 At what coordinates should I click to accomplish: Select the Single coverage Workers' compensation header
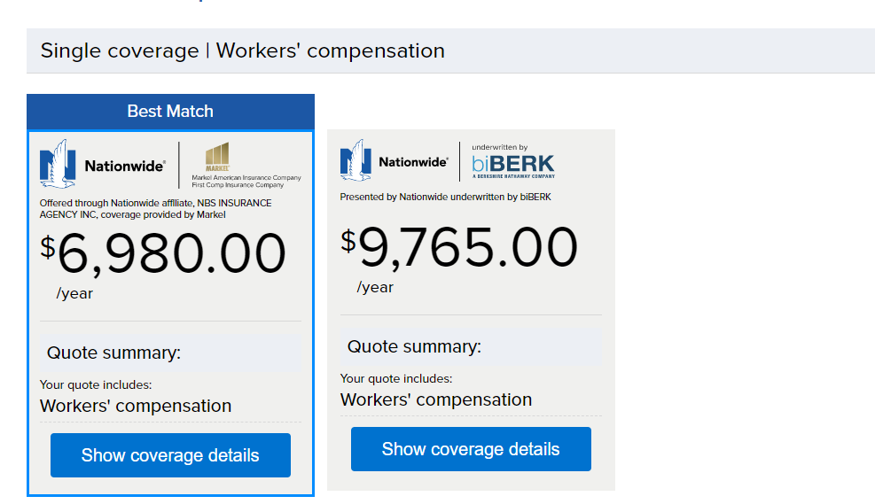pyautogui.click(x=242, y=50)
